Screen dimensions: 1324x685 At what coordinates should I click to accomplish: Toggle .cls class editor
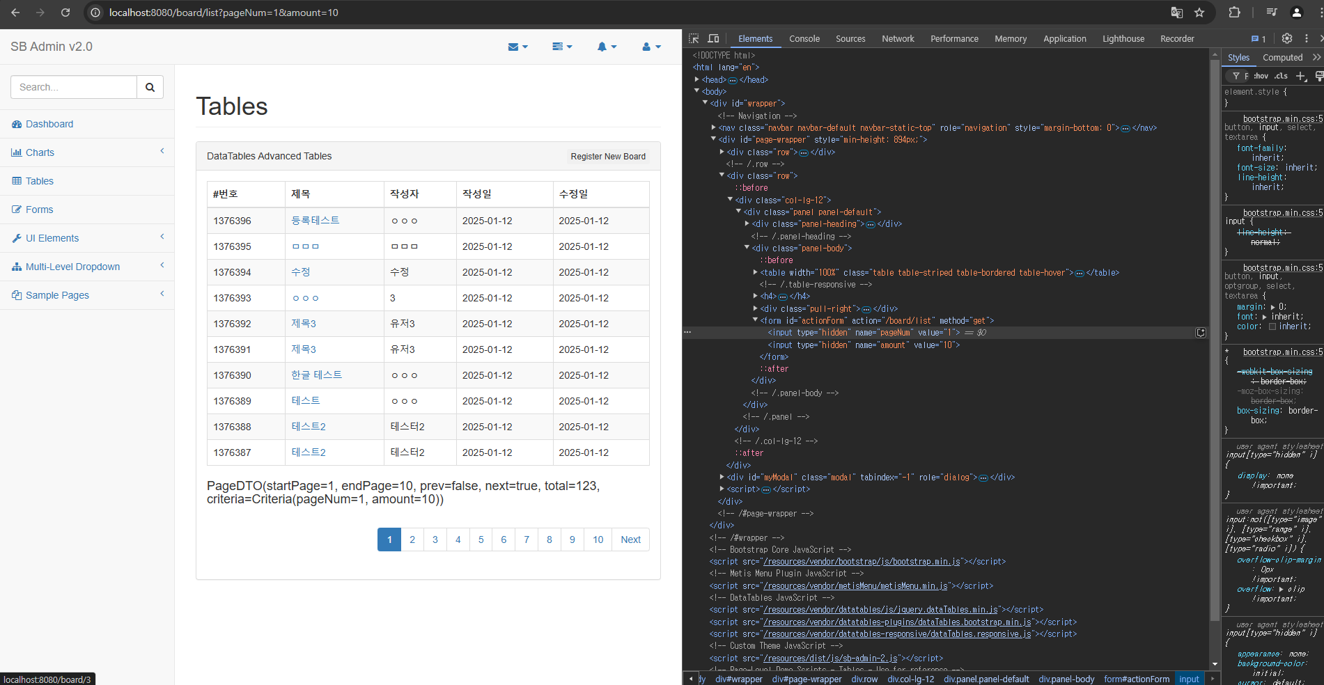[1281, 76]
